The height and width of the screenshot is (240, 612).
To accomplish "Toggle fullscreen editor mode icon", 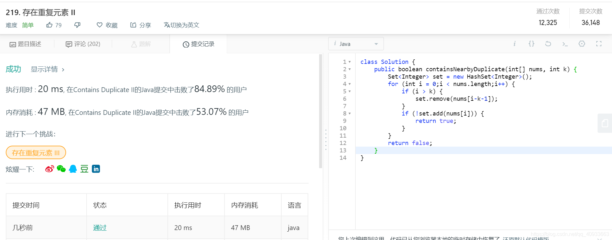I will [599, 44].
